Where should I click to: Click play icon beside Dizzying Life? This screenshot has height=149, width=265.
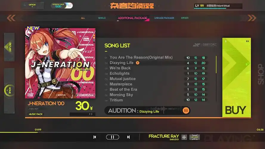coord(138,63)
